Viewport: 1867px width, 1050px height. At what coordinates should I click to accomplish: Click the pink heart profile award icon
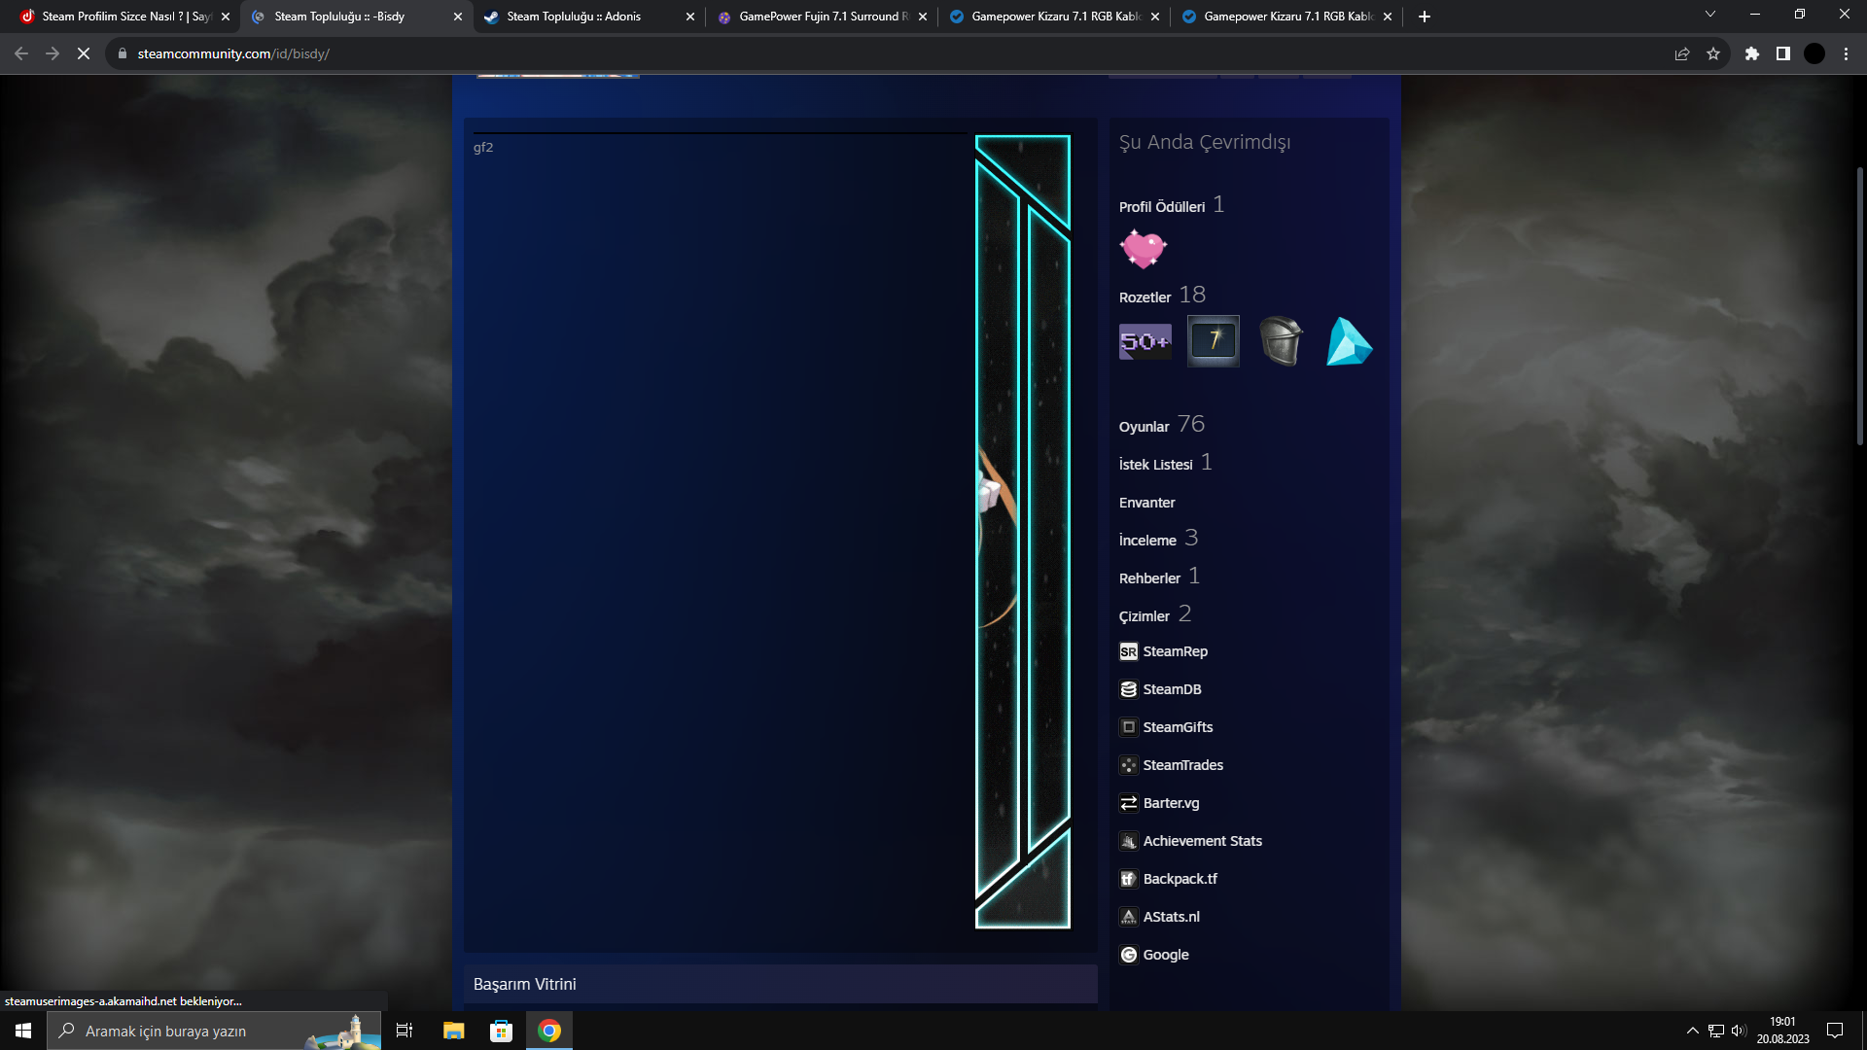coord(1143,249)
